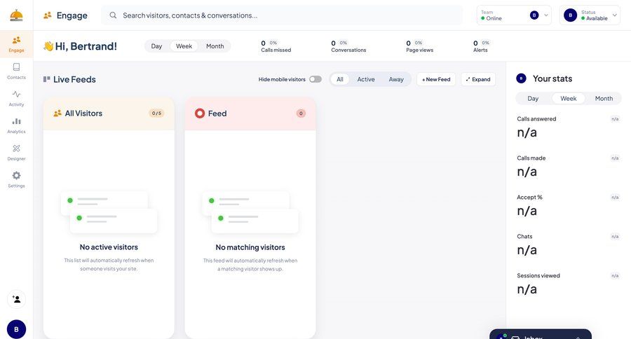
Task: Click the All Visitors people icon
Action: point(57,113)
